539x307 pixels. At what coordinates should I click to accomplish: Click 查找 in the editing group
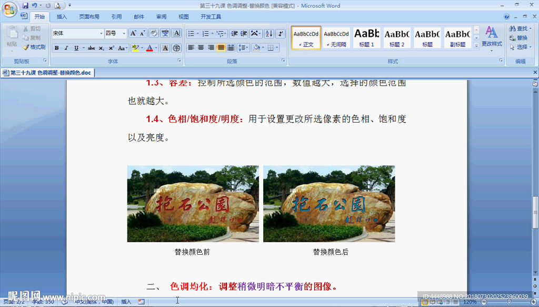(x=520, y=28)
